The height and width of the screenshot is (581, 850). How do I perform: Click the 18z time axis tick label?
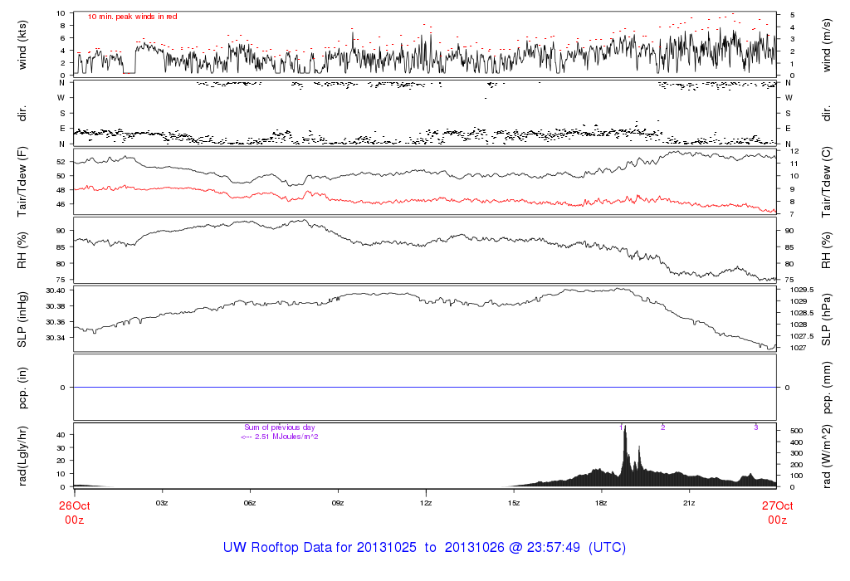601,503
